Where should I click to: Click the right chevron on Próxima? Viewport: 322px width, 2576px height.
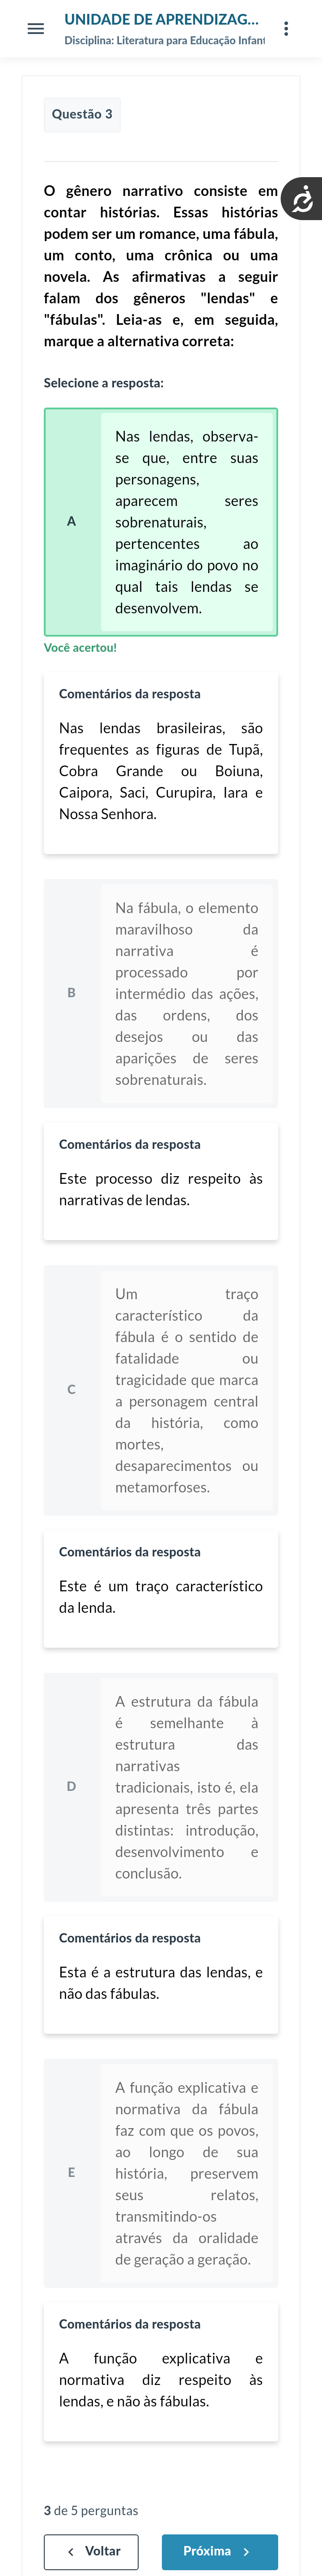point(246,2551)
